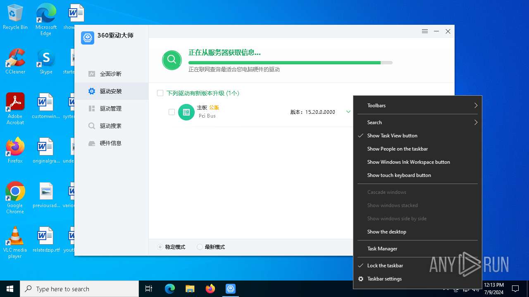This screenshot has height=297, width=529.
Task: Click the taskbar search box
Action: coord(79,289)
